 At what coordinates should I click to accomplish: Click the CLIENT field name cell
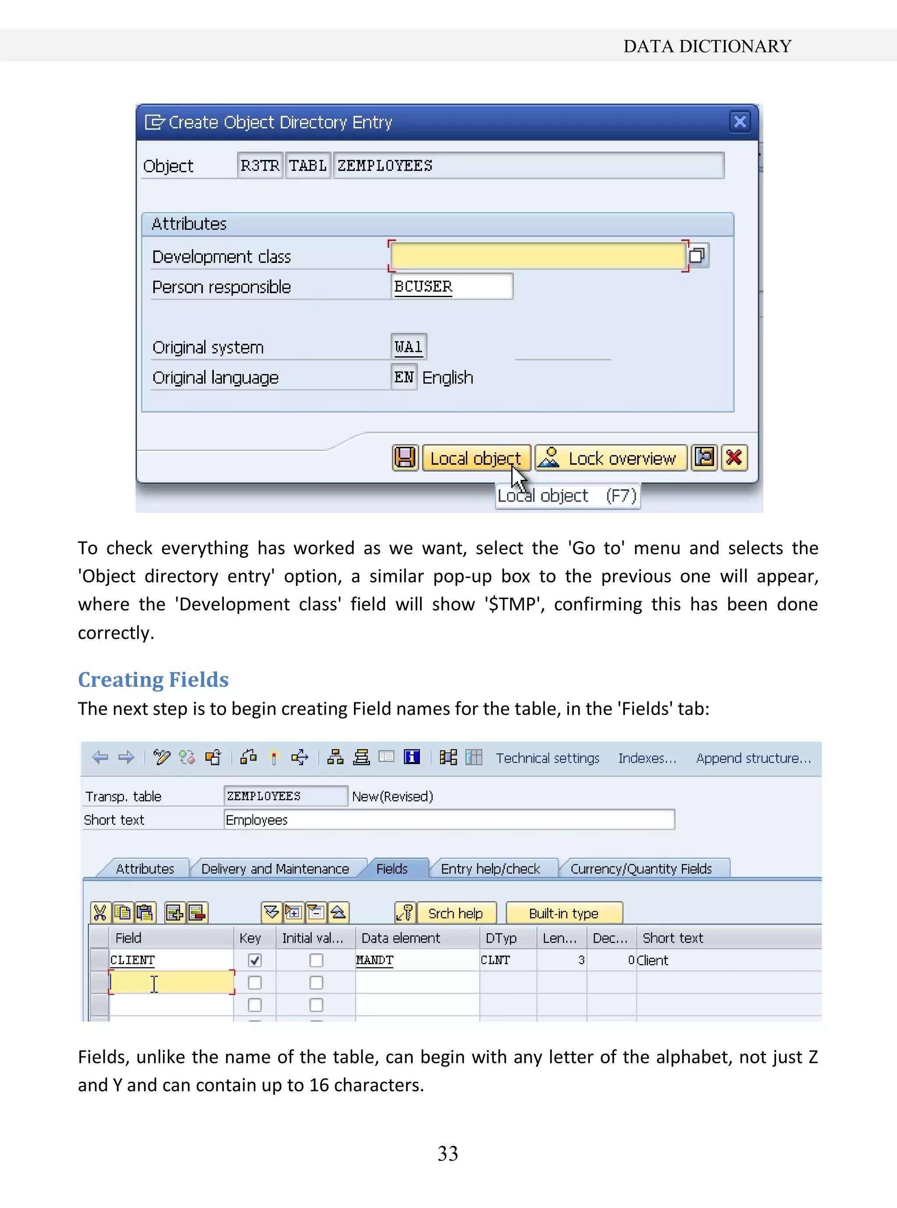click(x=172, y=960)
